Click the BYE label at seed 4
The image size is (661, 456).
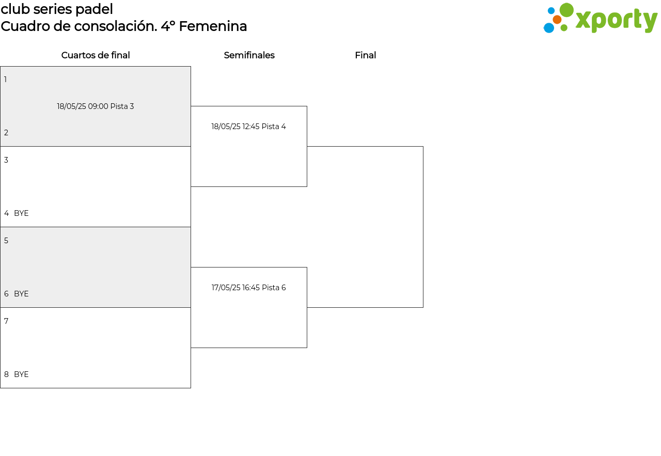21,213
